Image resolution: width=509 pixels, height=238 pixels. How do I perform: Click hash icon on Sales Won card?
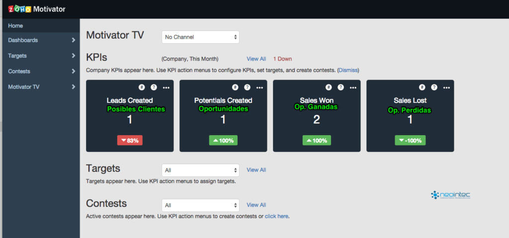point(329,87)
